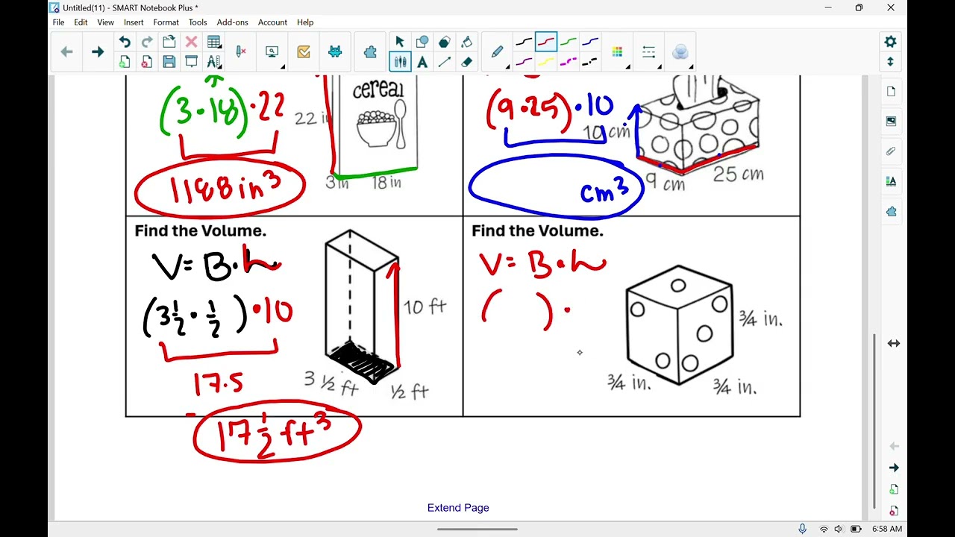Open the line style dropdown
The width and height of the screenshot is (955, 537).
tap(650, 52)
